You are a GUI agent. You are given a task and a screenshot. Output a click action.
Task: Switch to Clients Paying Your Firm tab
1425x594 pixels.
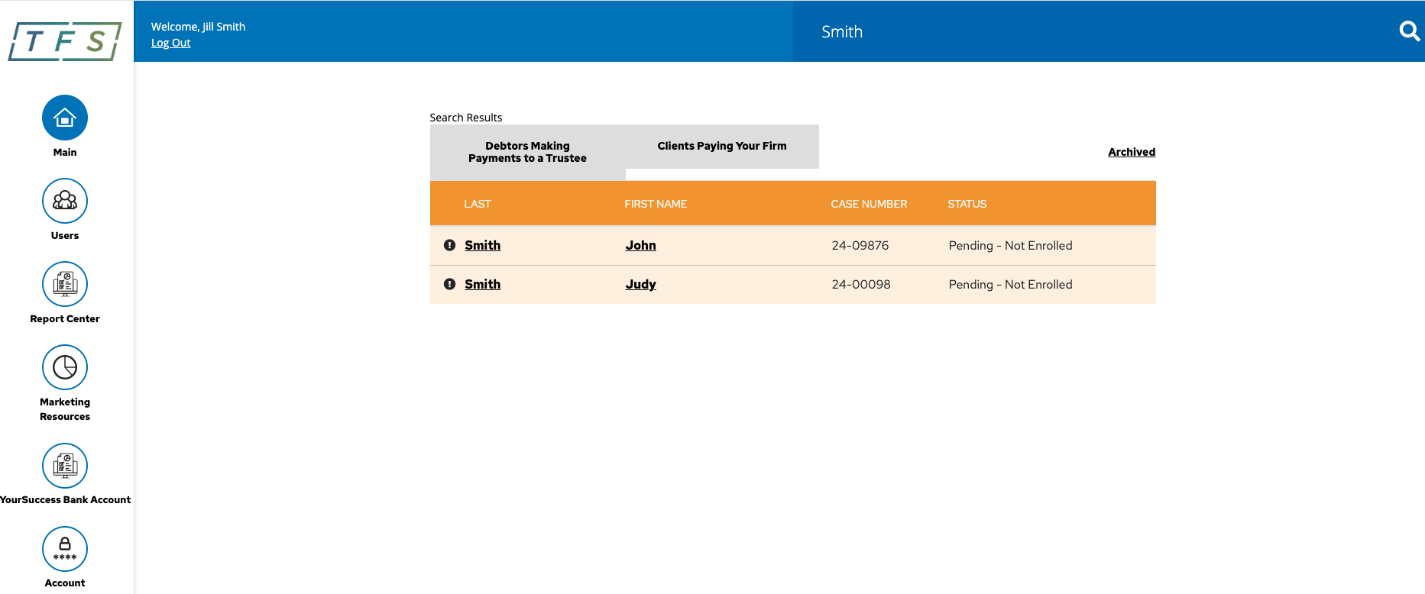[721, 146]
